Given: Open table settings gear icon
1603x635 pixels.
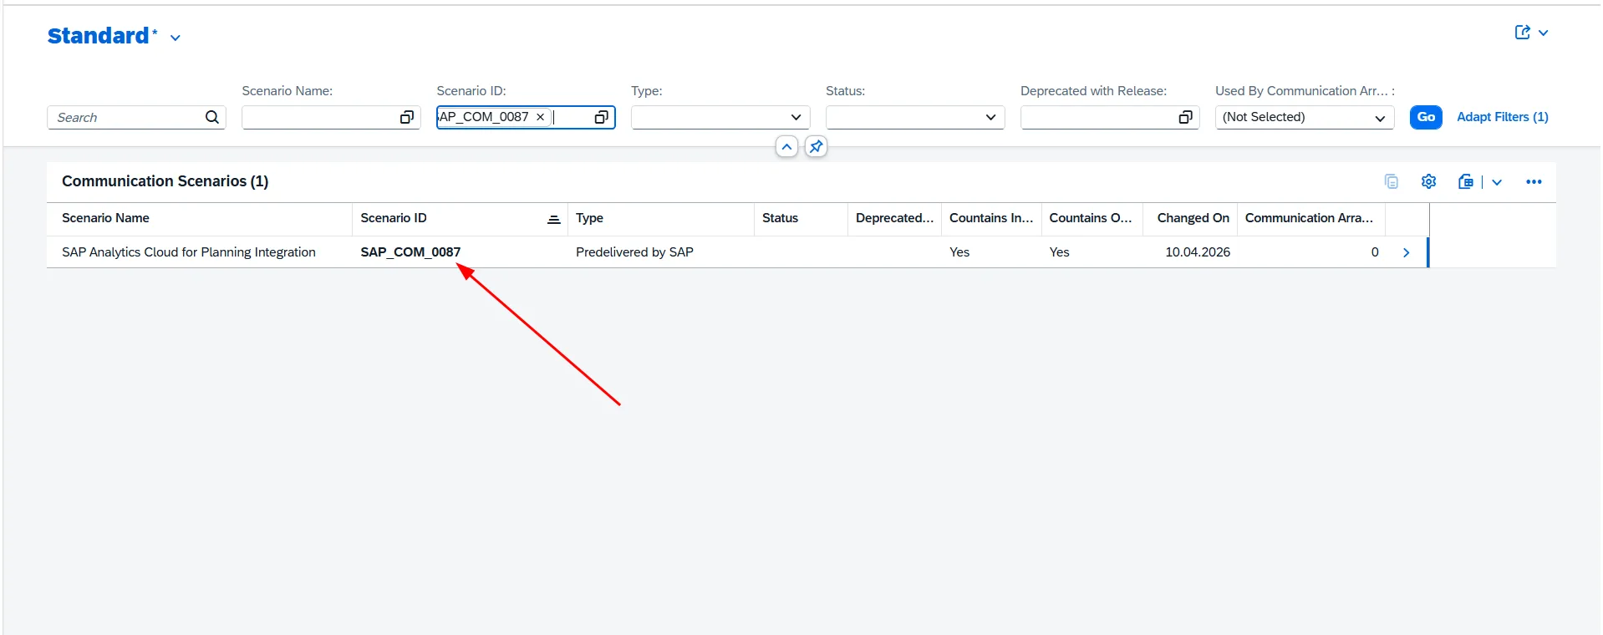Looking at the screenshot, I should [x=1429, y=181].
